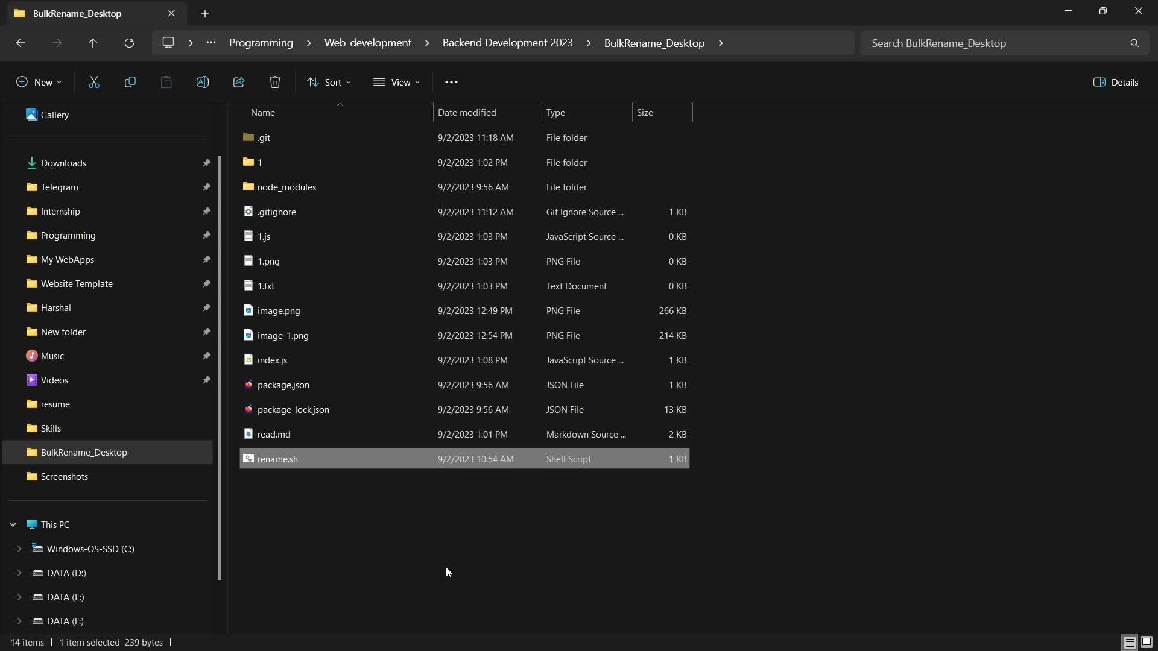
Task: Navigate back with the back arrow
Action: tap(21, 43)
